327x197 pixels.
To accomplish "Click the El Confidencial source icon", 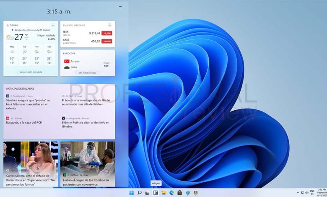I will pyautogui.click(x=8, y=96).
